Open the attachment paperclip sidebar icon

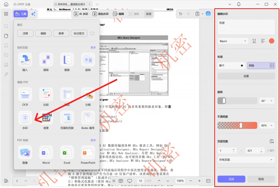(6, 74)
